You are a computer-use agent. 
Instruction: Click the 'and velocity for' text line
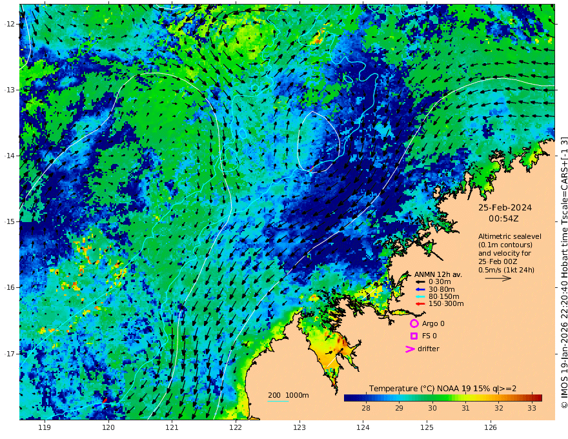(505, 253)
